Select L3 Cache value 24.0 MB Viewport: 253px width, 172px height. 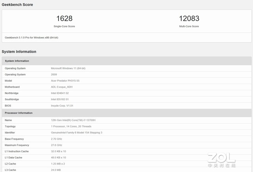point(56,170)
